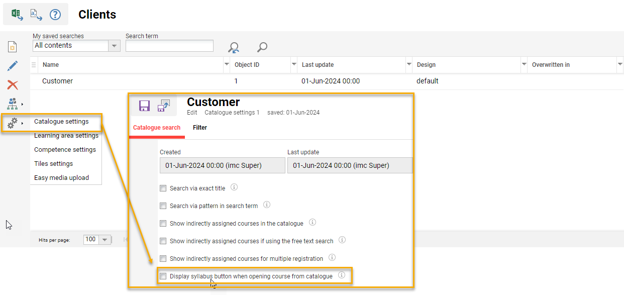
Task: Export the client list to Excel
Action: [x=15, y=14]
